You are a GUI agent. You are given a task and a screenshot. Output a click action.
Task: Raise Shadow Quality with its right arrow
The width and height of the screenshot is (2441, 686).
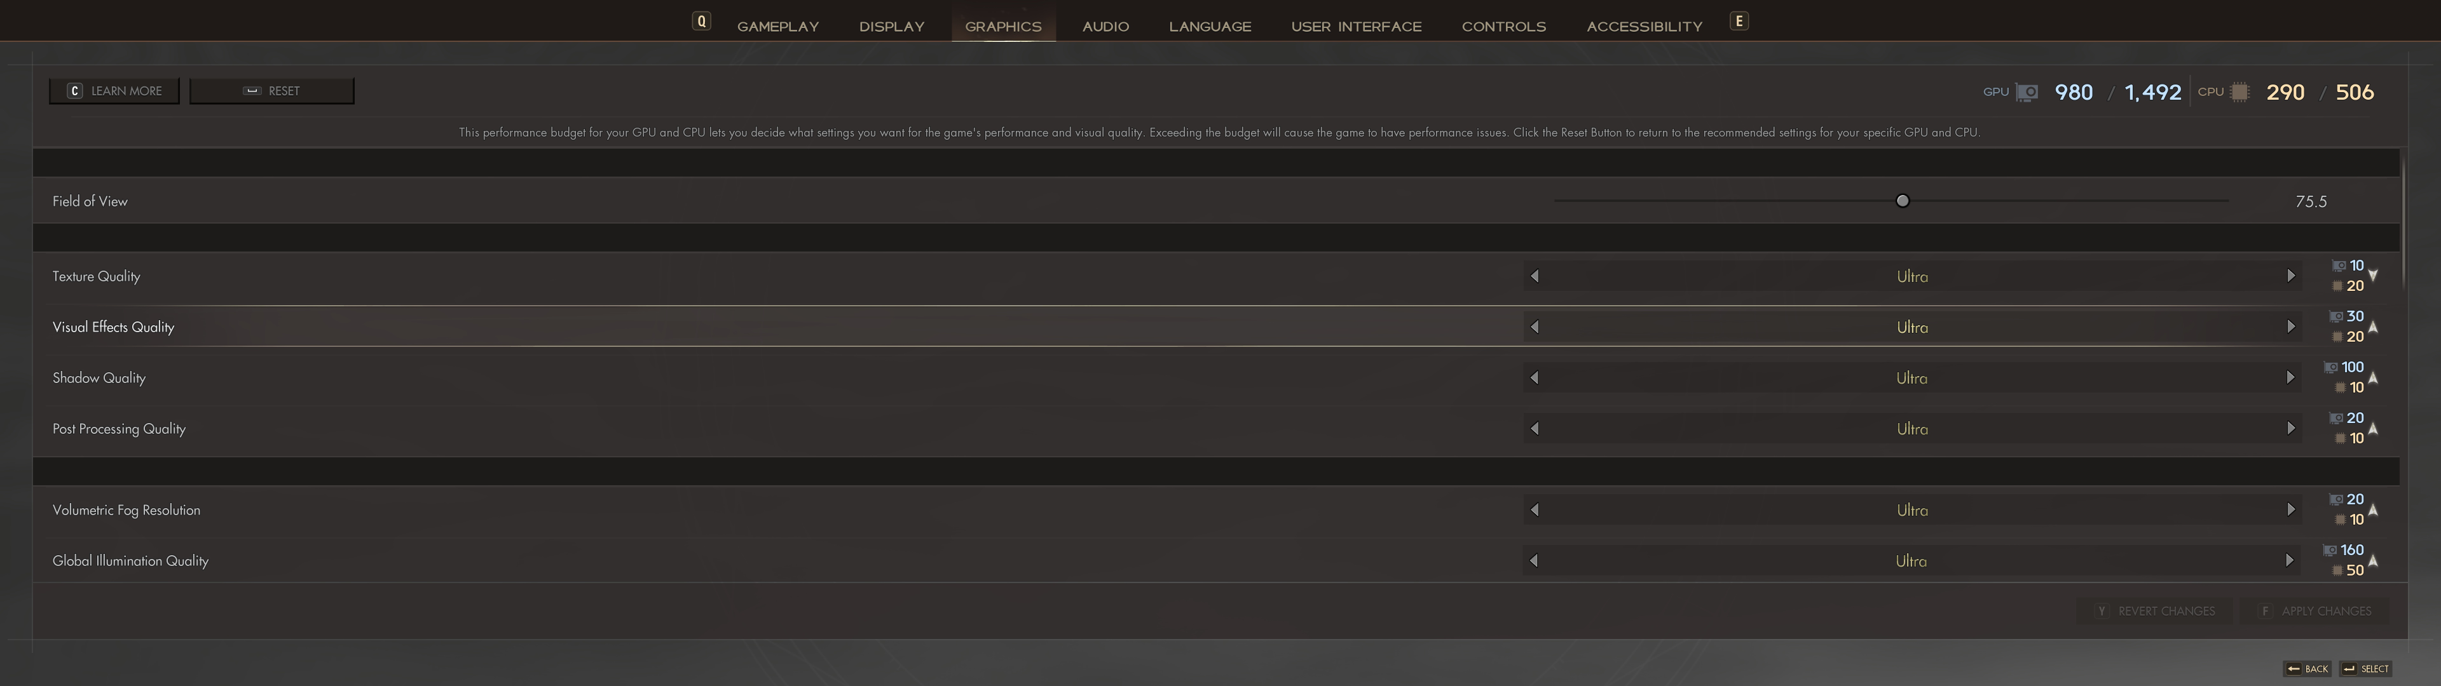(2290, 377)
